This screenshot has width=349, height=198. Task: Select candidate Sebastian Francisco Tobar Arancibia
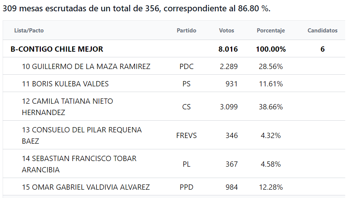point(79,164)
